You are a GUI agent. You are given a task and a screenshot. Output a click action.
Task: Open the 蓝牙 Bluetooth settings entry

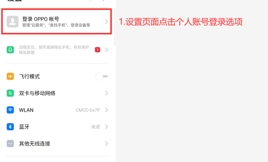pos(57,127)
